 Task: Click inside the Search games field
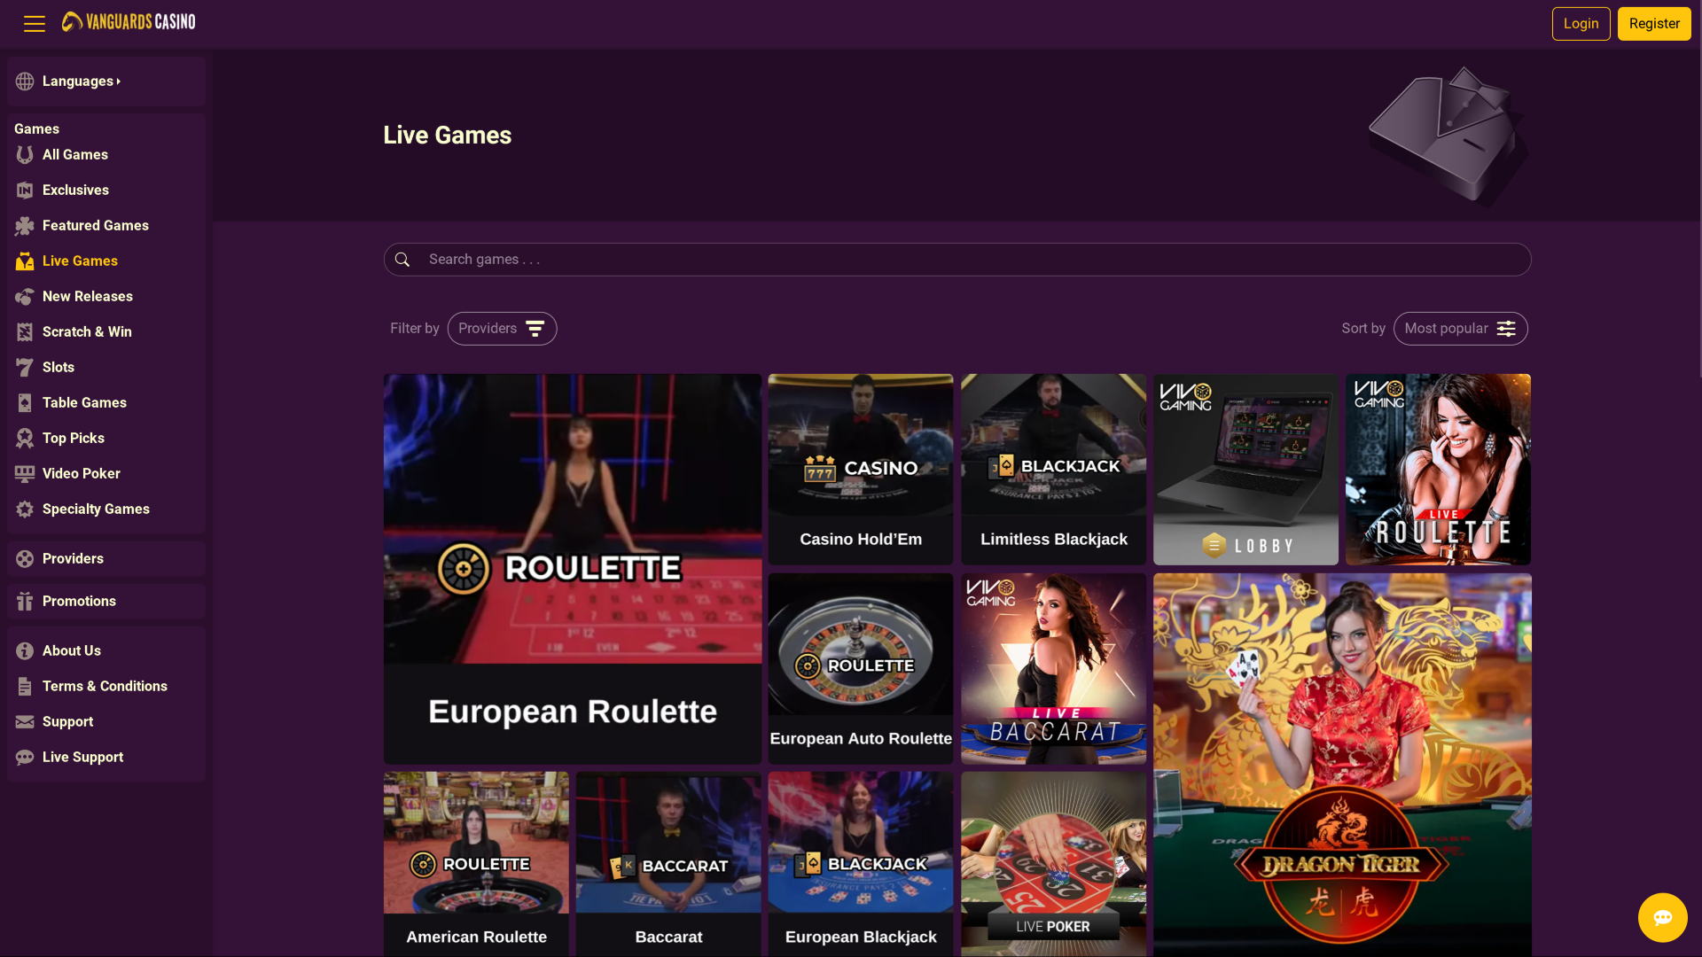point(798,259)
